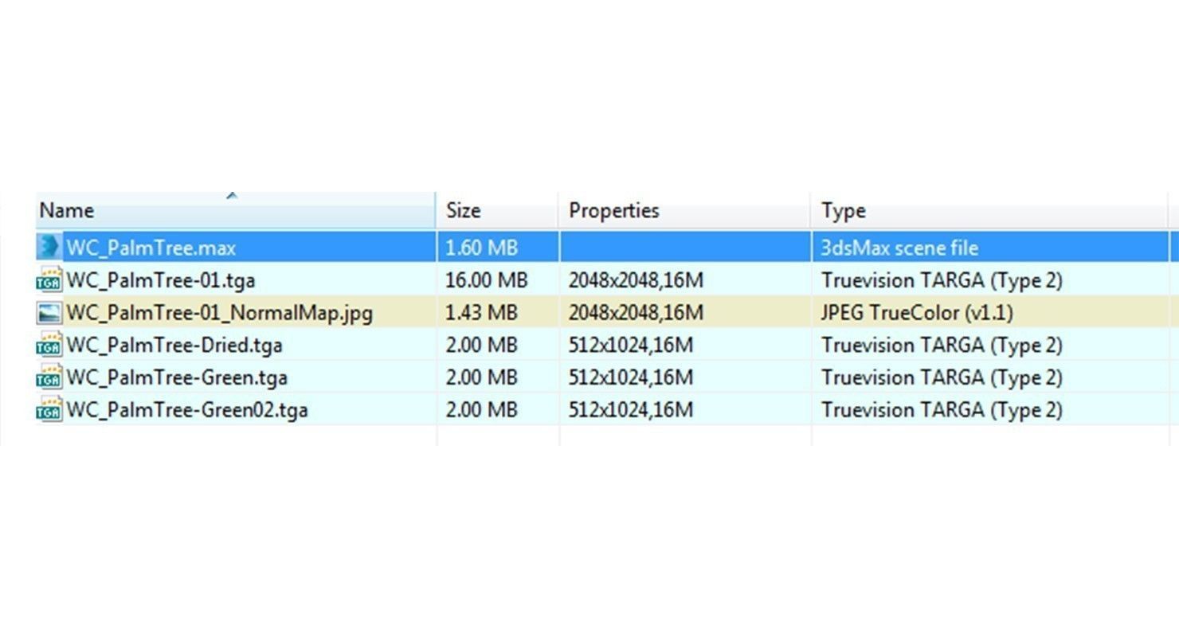Select the WC_PalmTree-Green02.tga file name

pos(187,410)
